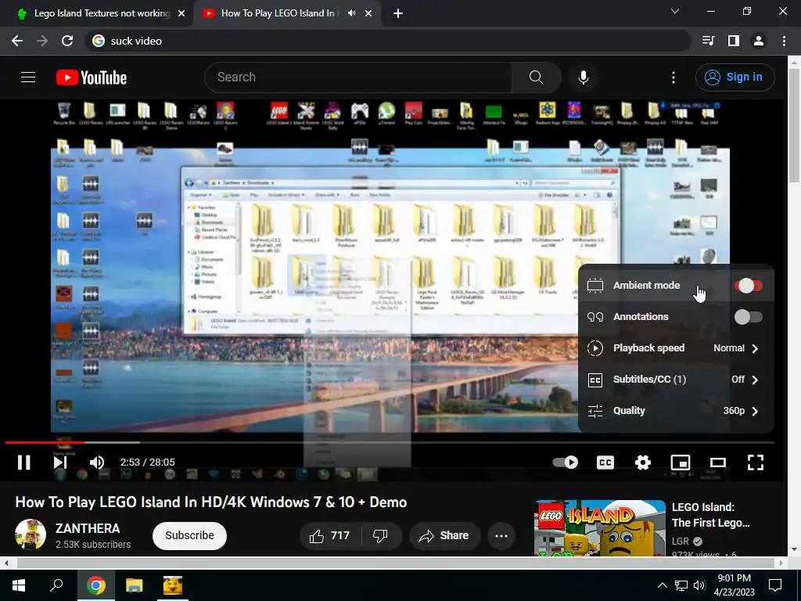The image size is (801, 601).
Task: Open YouTube settings three-dot menu
Action: pyautogui.click(x=673, y=77)
